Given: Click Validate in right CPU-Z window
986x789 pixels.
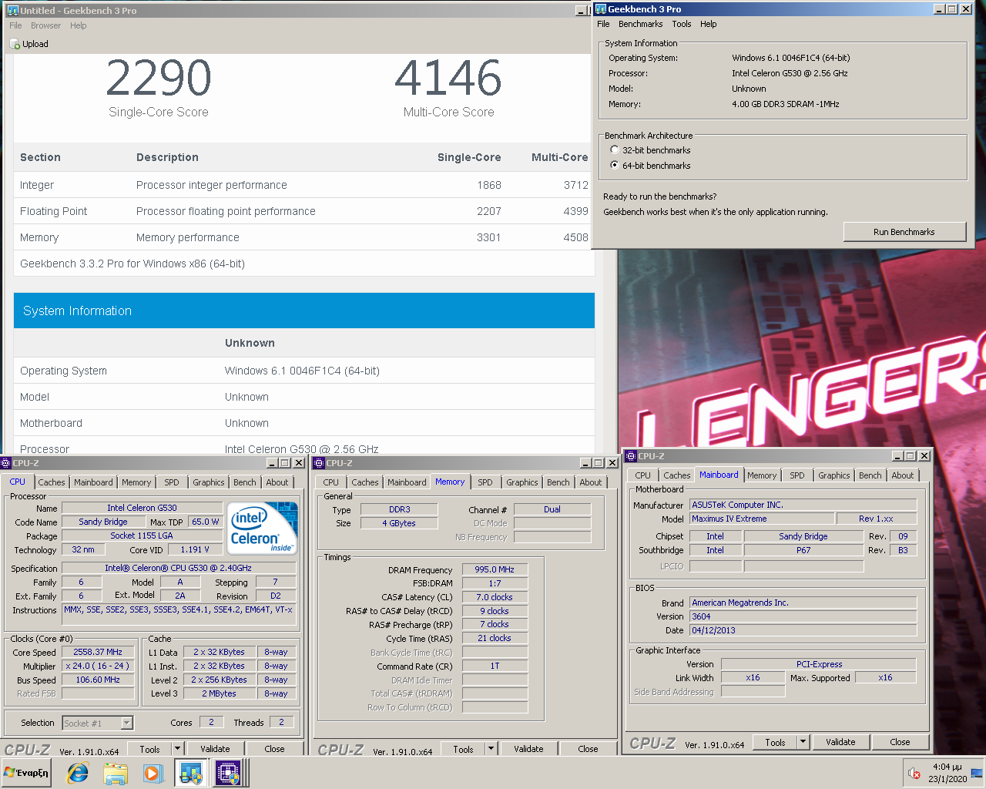Looking at the screenshot, I should point(840,742).
